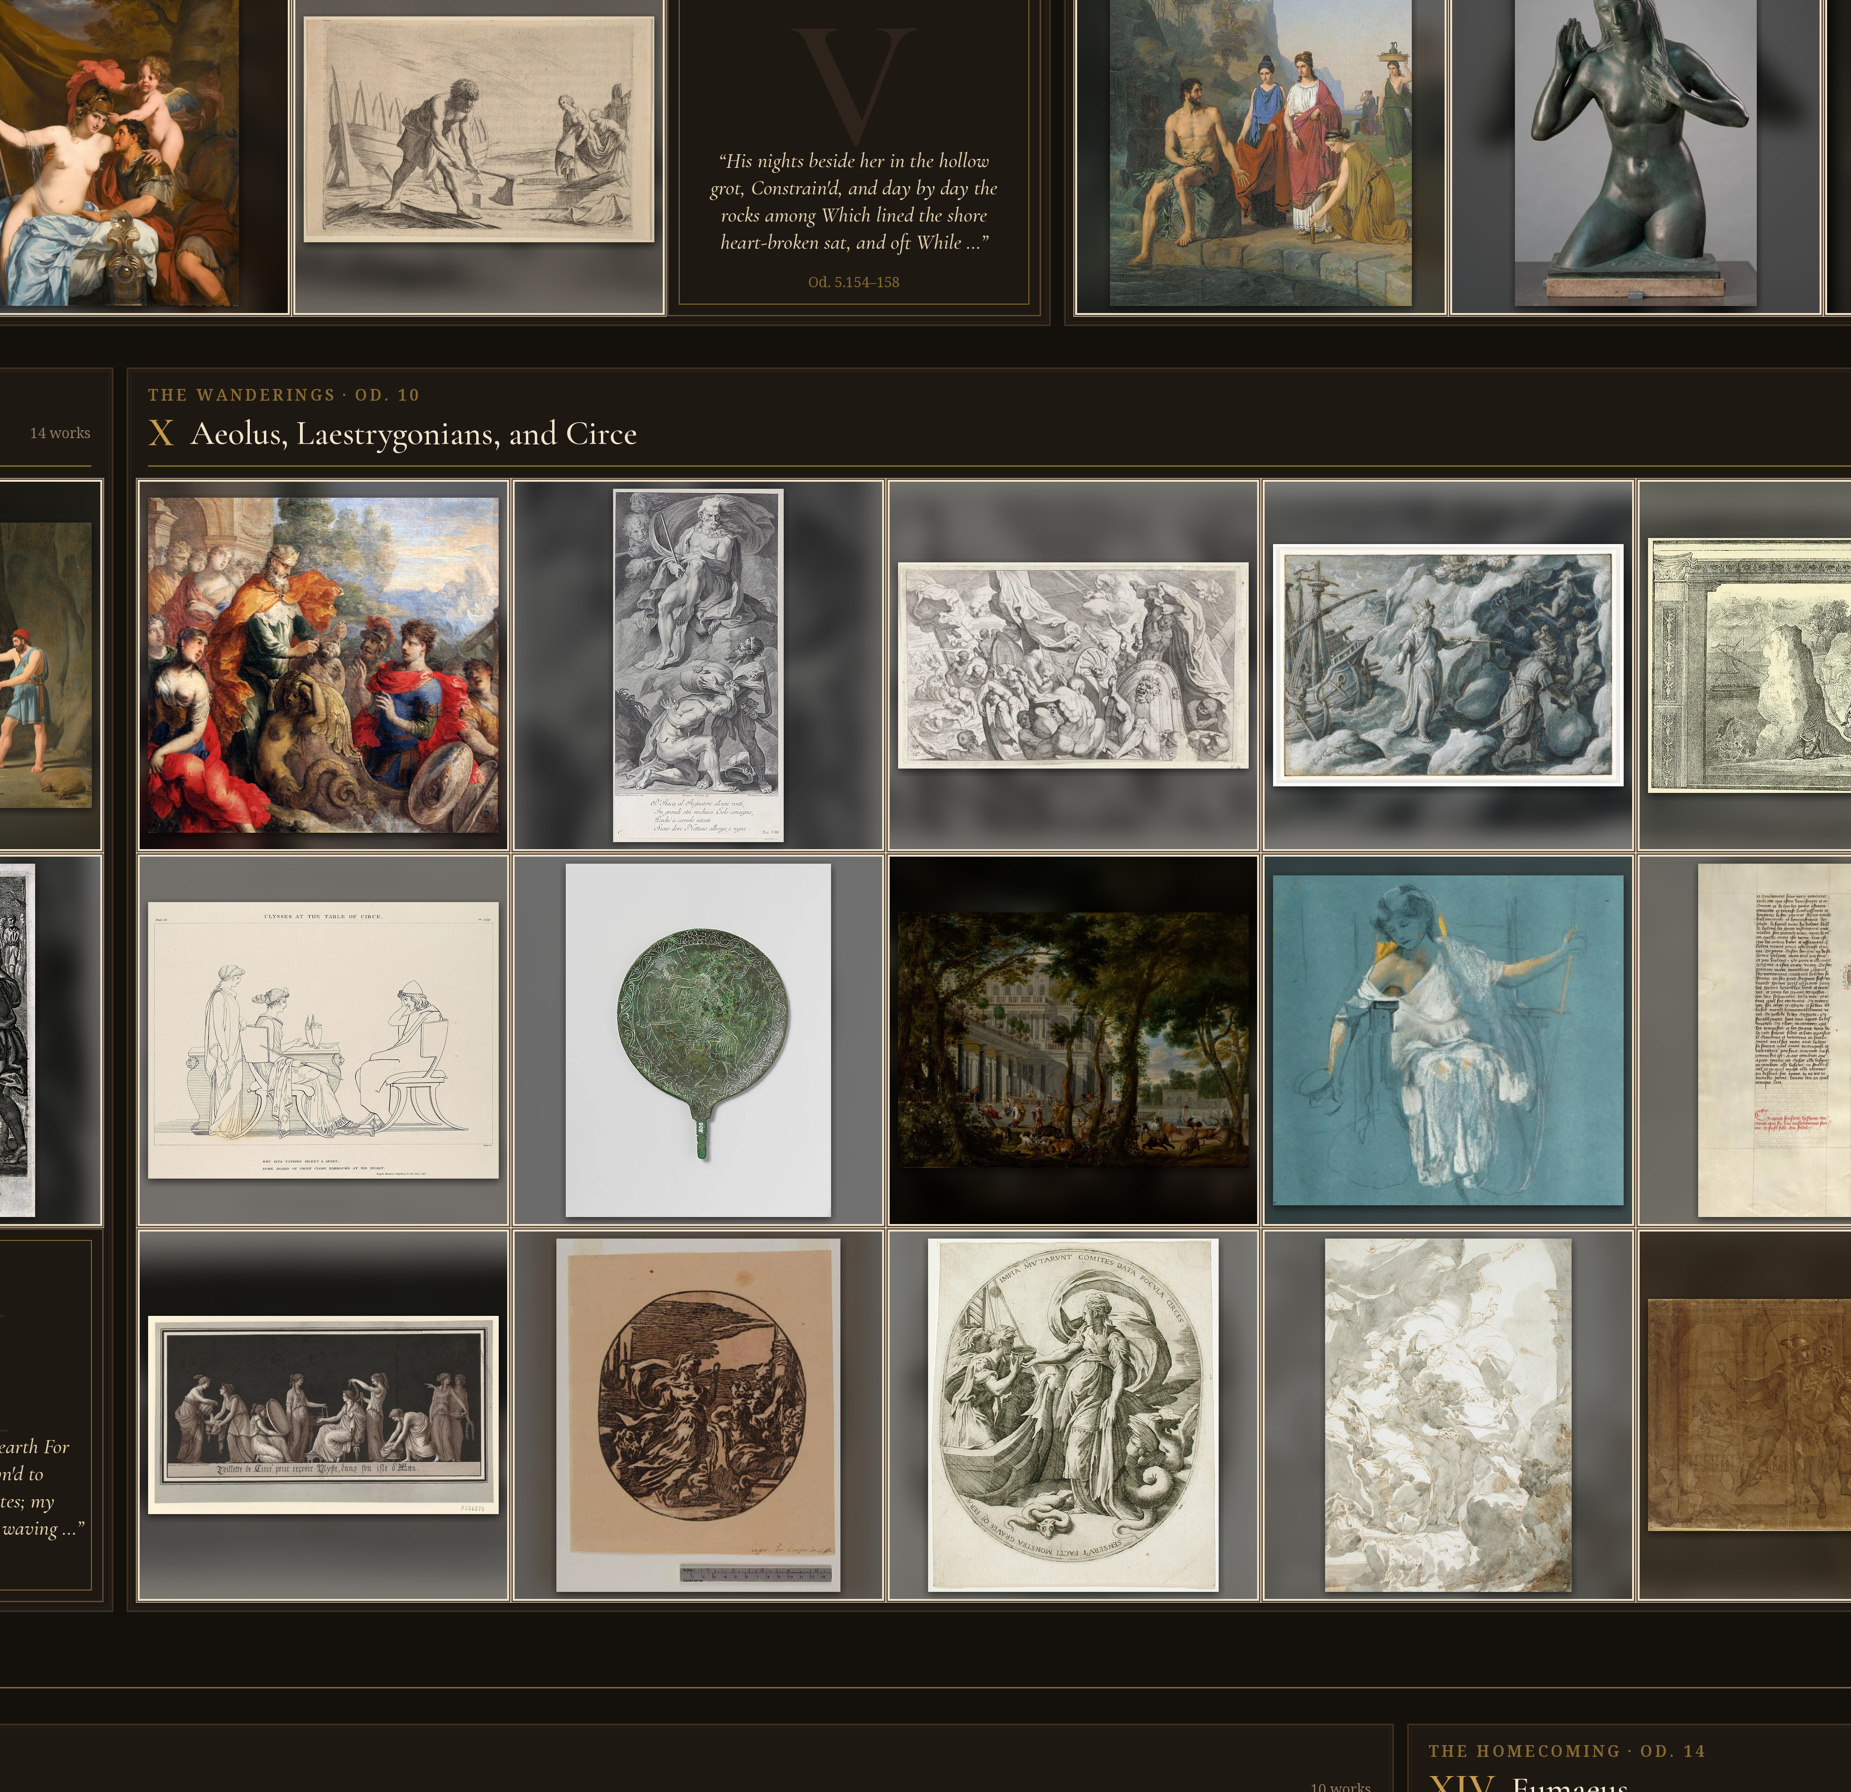The width and height of the screenshot is (1851, 1792).
Task: Open the painting of man in blue tunic
Action: click(x=51, y=665)
